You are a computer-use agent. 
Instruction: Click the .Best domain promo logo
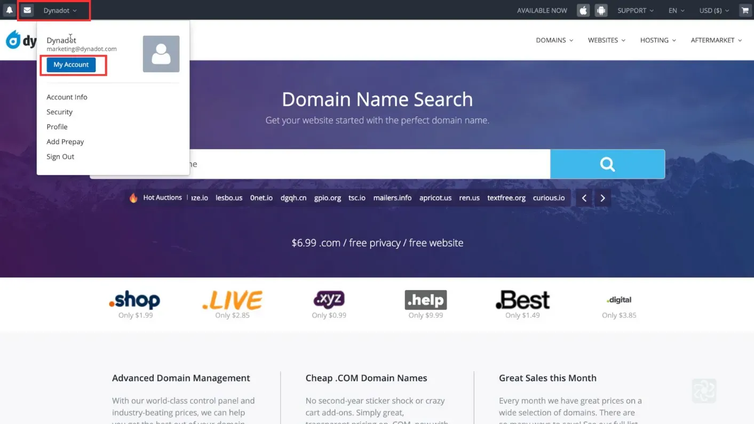(x=522, y=300)
